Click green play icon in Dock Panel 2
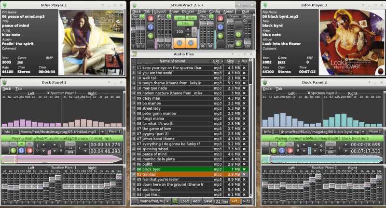386x208 pixels. (x=274, y=150)
